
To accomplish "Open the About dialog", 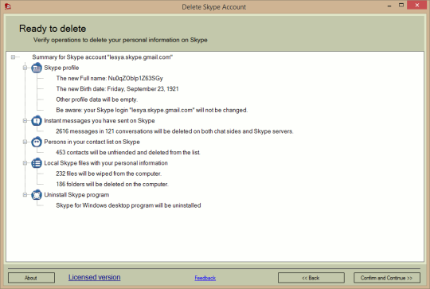I will pyautogui.click(x=31, y=278).
